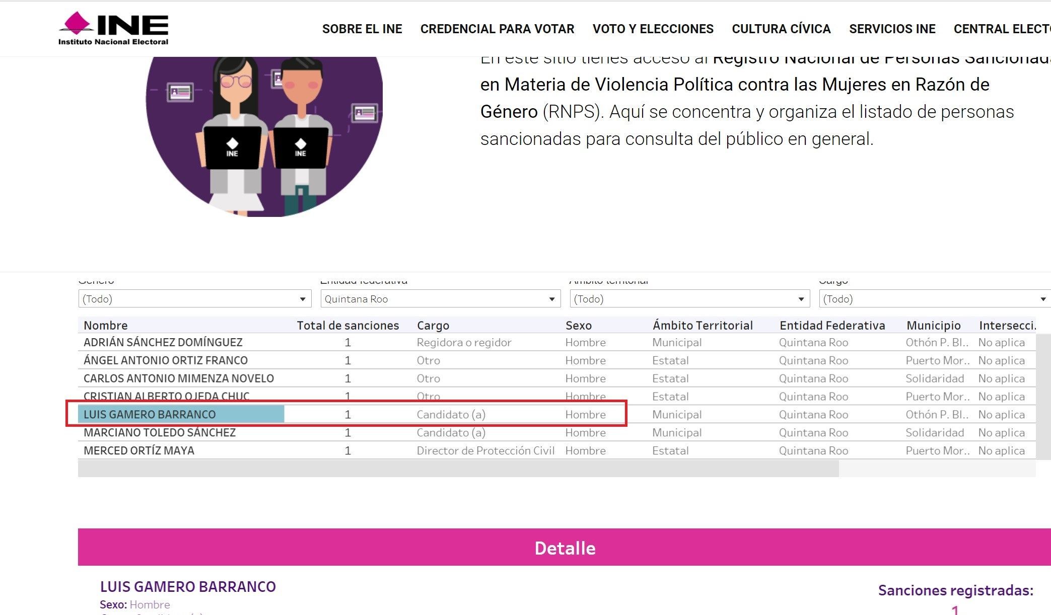1051x615 pixels.
Task: Open CENTRAL ELECTORAL menu
Action: (x=1002, y=29)
